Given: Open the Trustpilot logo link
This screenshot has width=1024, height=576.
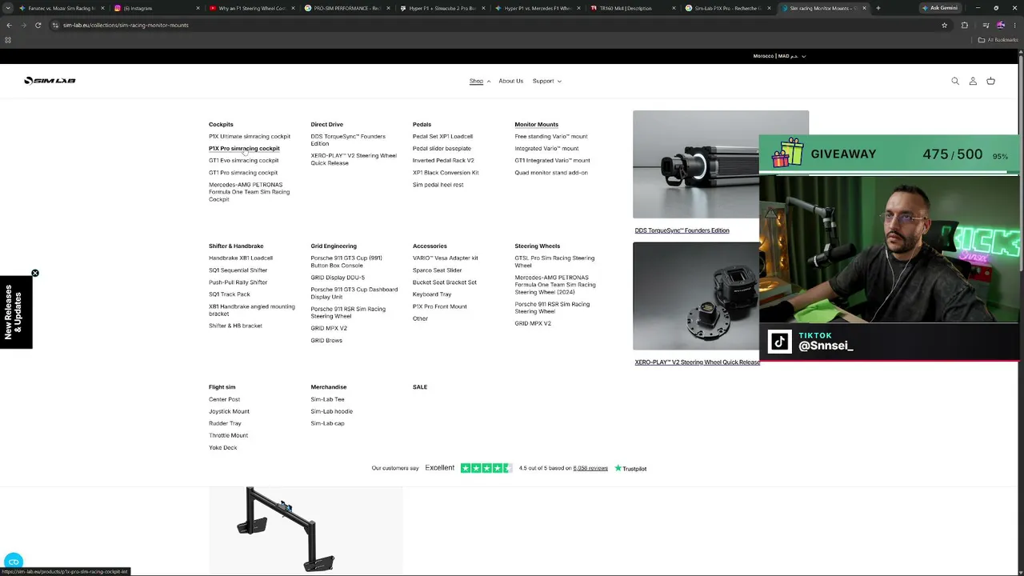Looking at the screenshot, I should coord(630,468).
